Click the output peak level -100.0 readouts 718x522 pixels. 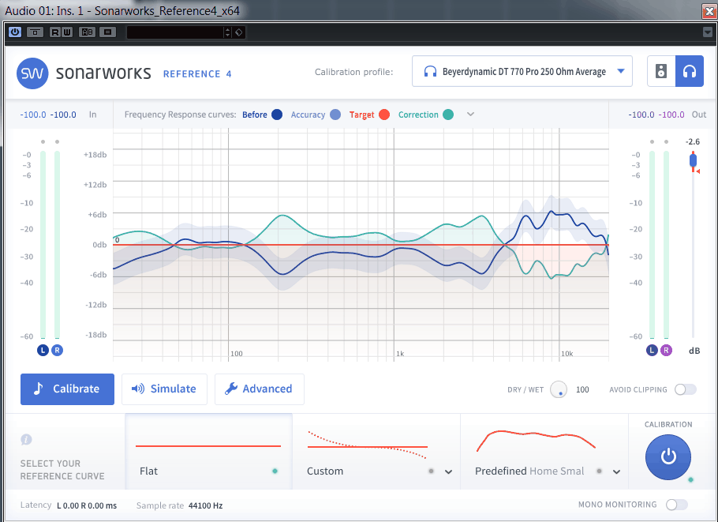pos(656,115)
